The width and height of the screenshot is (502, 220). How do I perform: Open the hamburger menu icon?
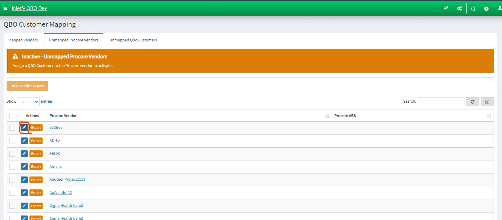5,8
